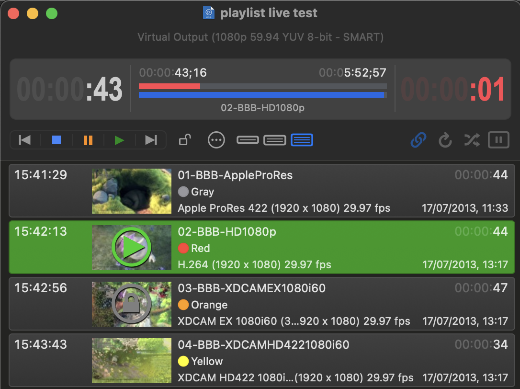Viewport: 520px width, 389px height.
Task: Click the green play overlay on 02-BBB-HD1080p
Action: 132,247
